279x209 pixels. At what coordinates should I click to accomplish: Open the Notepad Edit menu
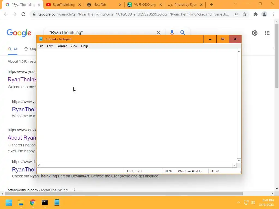tap(50, 46)
